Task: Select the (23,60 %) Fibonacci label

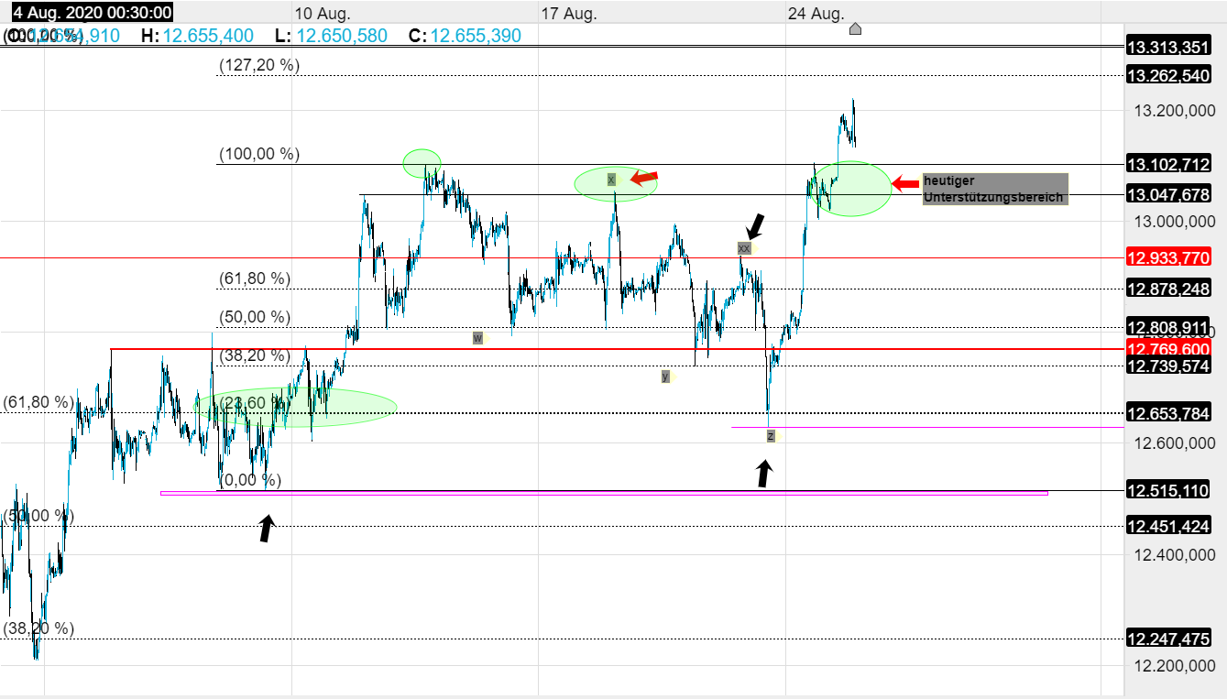Action: [255, 401]
